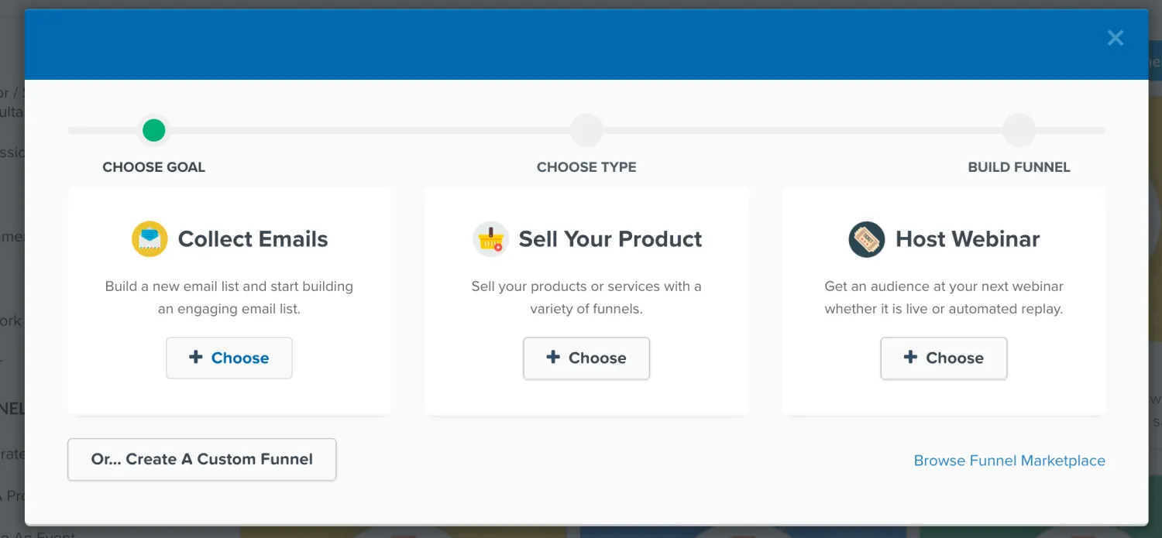Select the Choose Type step circle
The height and width of the screenshot is (538, 1162).
pos(586,130)
